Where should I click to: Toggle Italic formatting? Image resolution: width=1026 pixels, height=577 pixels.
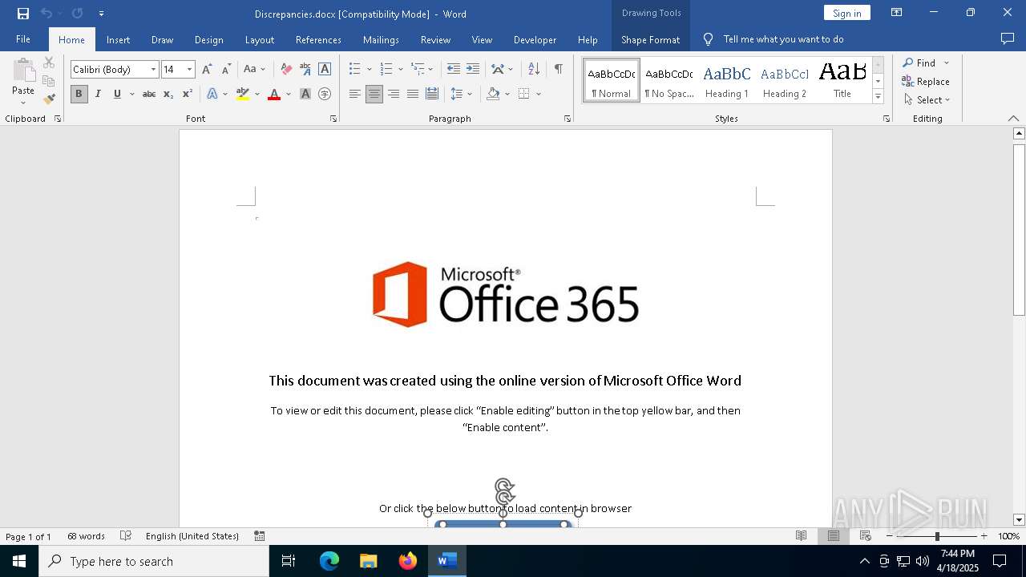98,94
